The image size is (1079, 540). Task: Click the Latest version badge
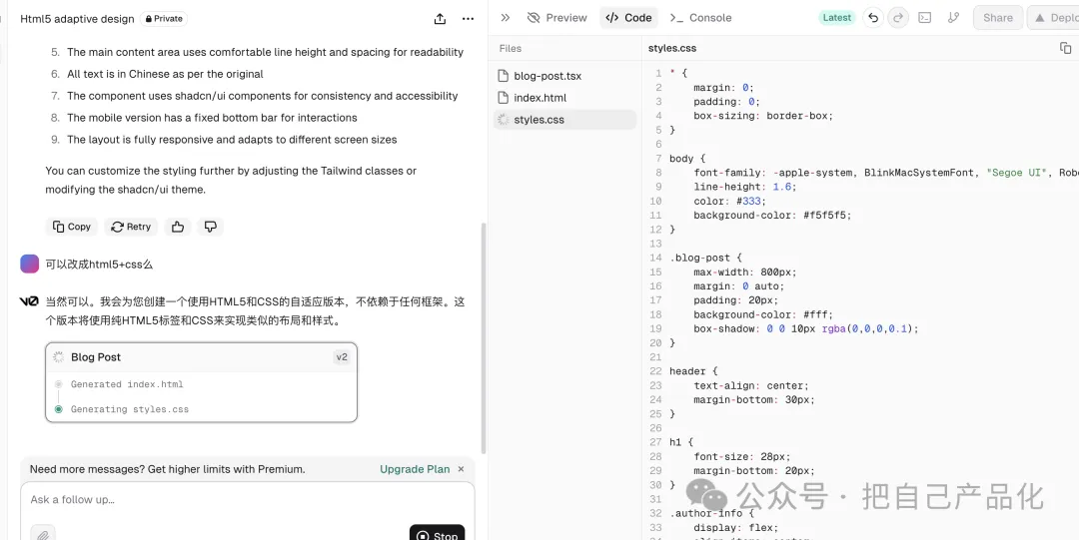(837, 18)
